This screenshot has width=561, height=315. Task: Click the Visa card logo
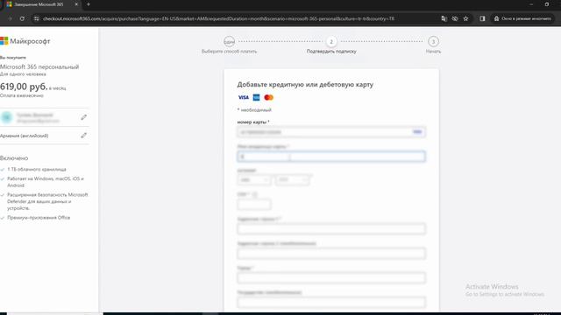pyautogui.click(x=244, y=97)
